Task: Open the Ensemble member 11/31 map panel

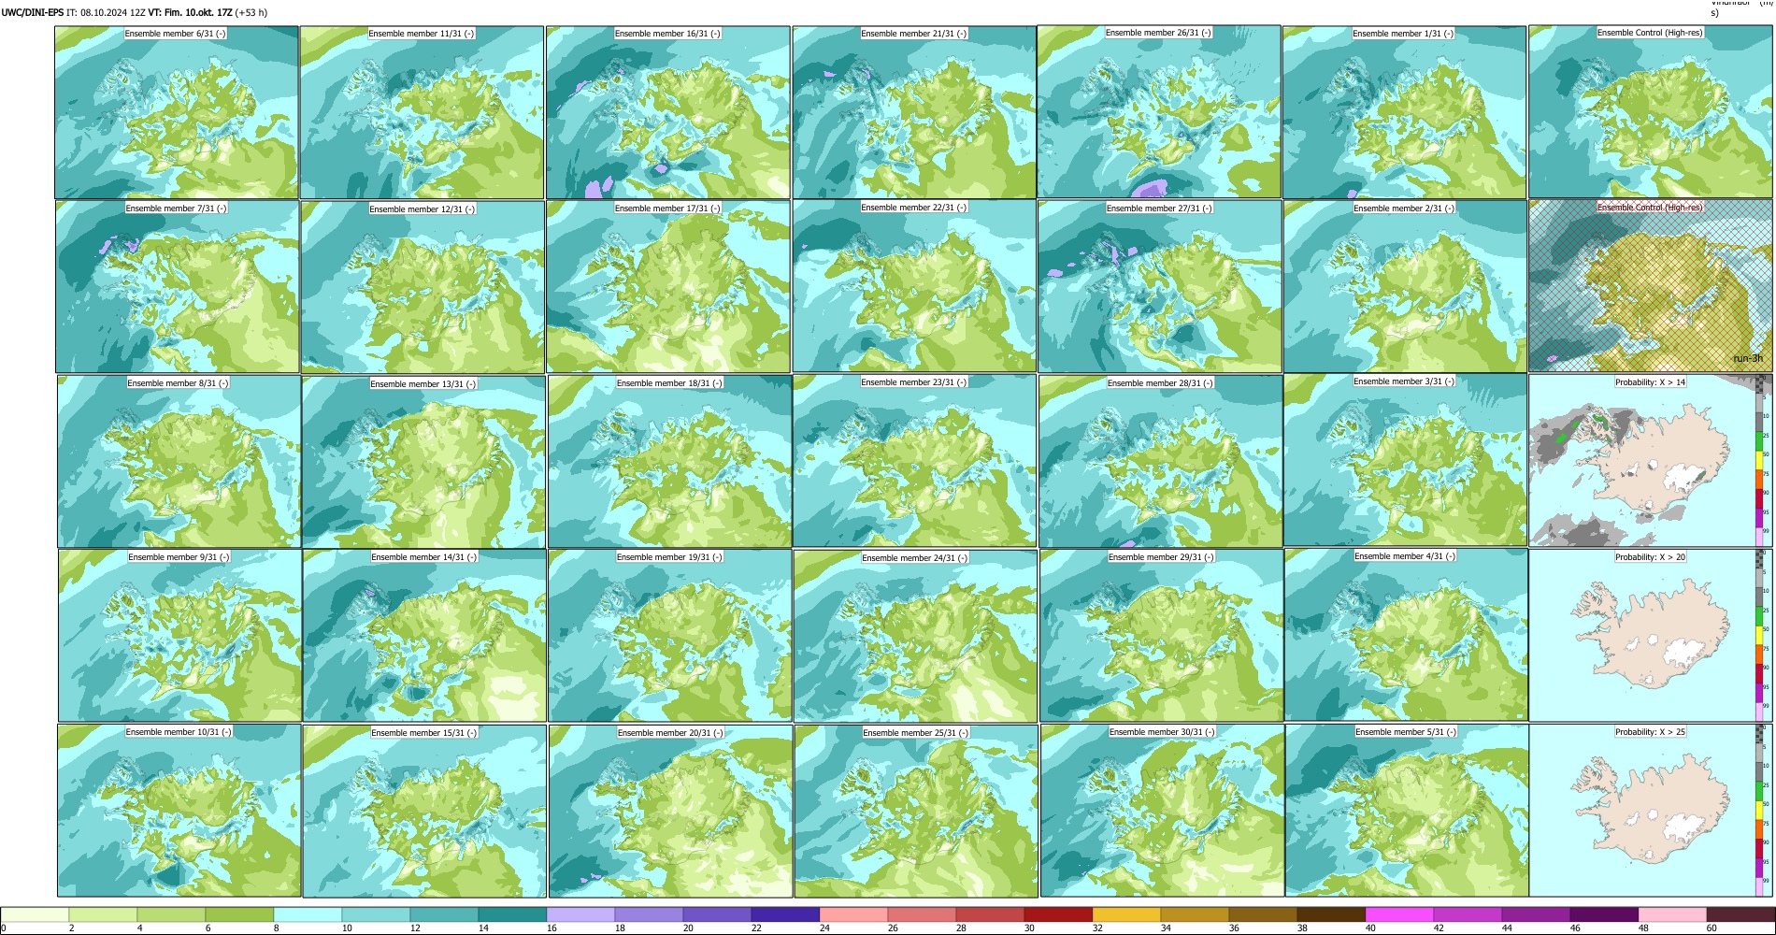Action: pyautogui.click(x=422, y=112)
